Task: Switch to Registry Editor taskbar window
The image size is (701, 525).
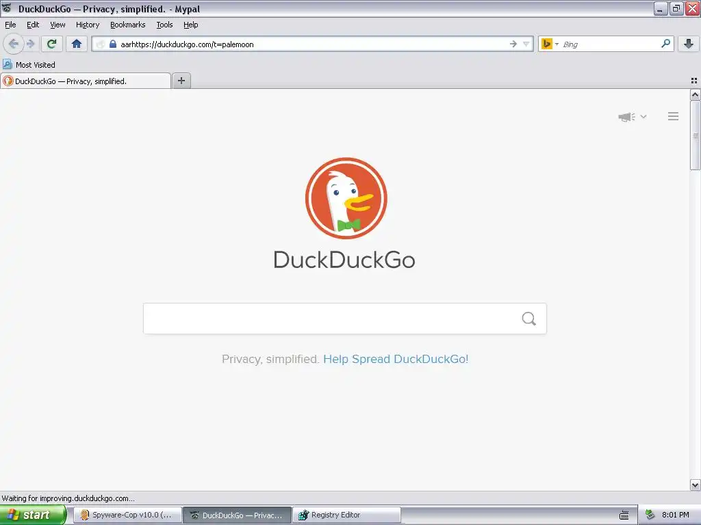Action: tap(346, 515)
